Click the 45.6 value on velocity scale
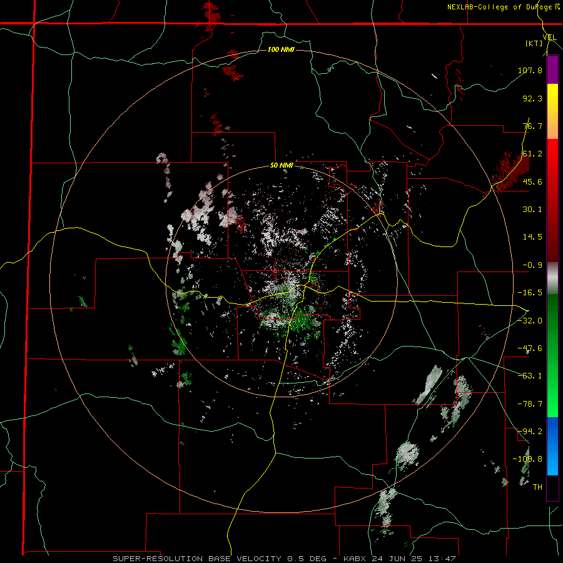The height and width of the screenshot is (563, 563). click(x=532, y=181)
